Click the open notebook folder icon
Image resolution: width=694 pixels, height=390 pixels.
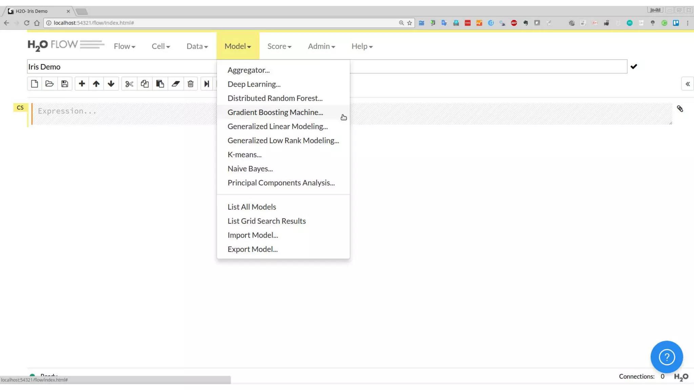click(x=49, y=84)
